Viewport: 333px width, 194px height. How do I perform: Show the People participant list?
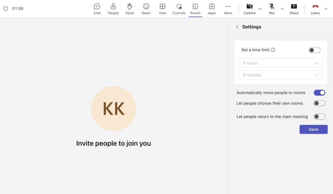[x=113, y=9]
